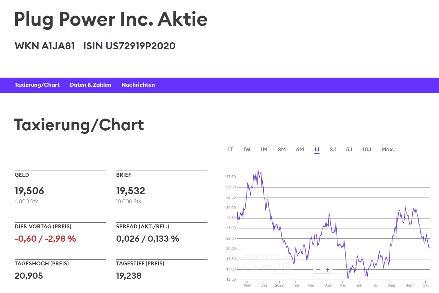The height and width of the screenshot is (293, 439).
Task: Click the Brief price 19,532
Action: [131, 191]
